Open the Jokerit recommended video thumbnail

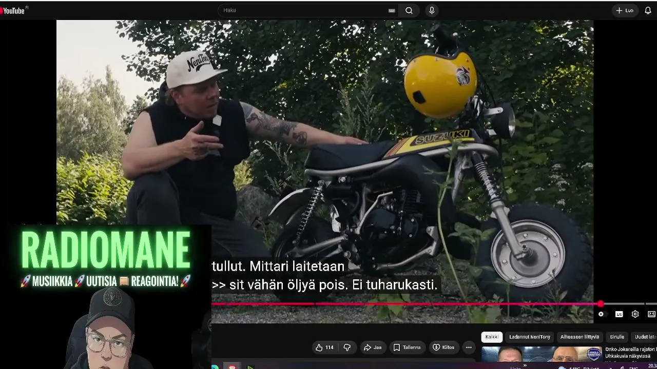542,354
